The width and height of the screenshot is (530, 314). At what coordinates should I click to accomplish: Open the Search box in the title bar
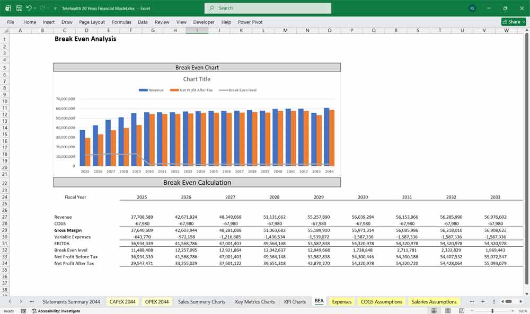pos(267,8)
